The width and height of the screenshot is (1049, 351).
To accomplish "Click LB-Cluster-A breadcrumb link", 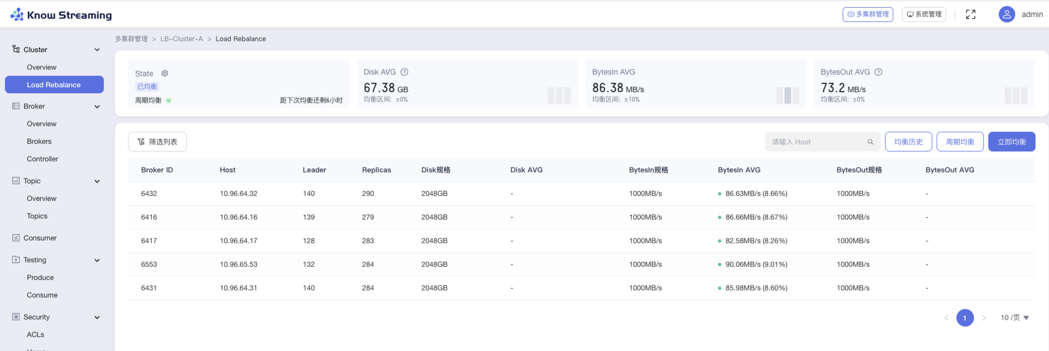I will (x=181, y=39).
